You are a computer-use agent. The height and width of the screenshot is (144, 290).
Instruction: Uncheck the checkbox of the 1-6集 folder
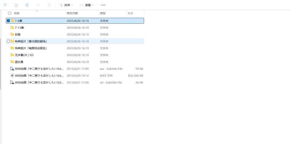[x=8, y=21]
